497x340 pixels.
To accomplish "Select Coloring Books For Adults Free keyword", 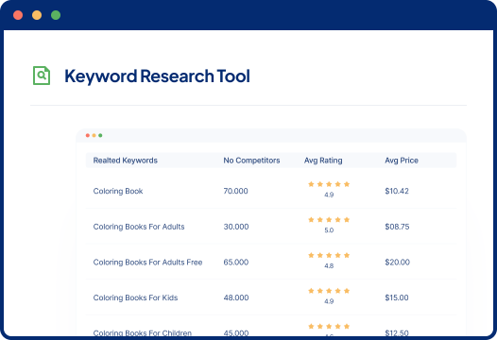I will coord(147,262).
